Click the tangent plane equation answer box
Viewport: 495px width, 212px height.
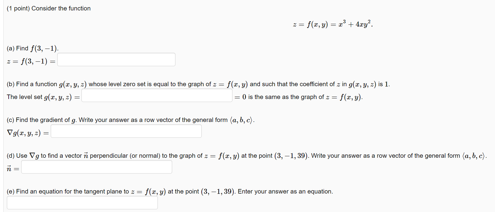click(x=82, y=202)
